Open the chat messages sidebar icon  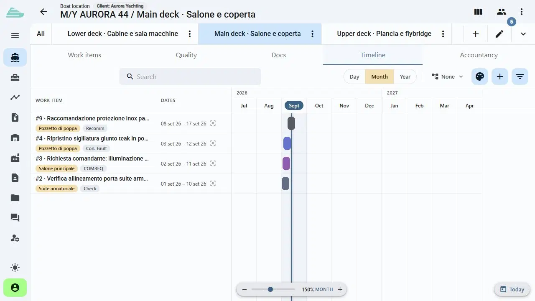[15, 218]
